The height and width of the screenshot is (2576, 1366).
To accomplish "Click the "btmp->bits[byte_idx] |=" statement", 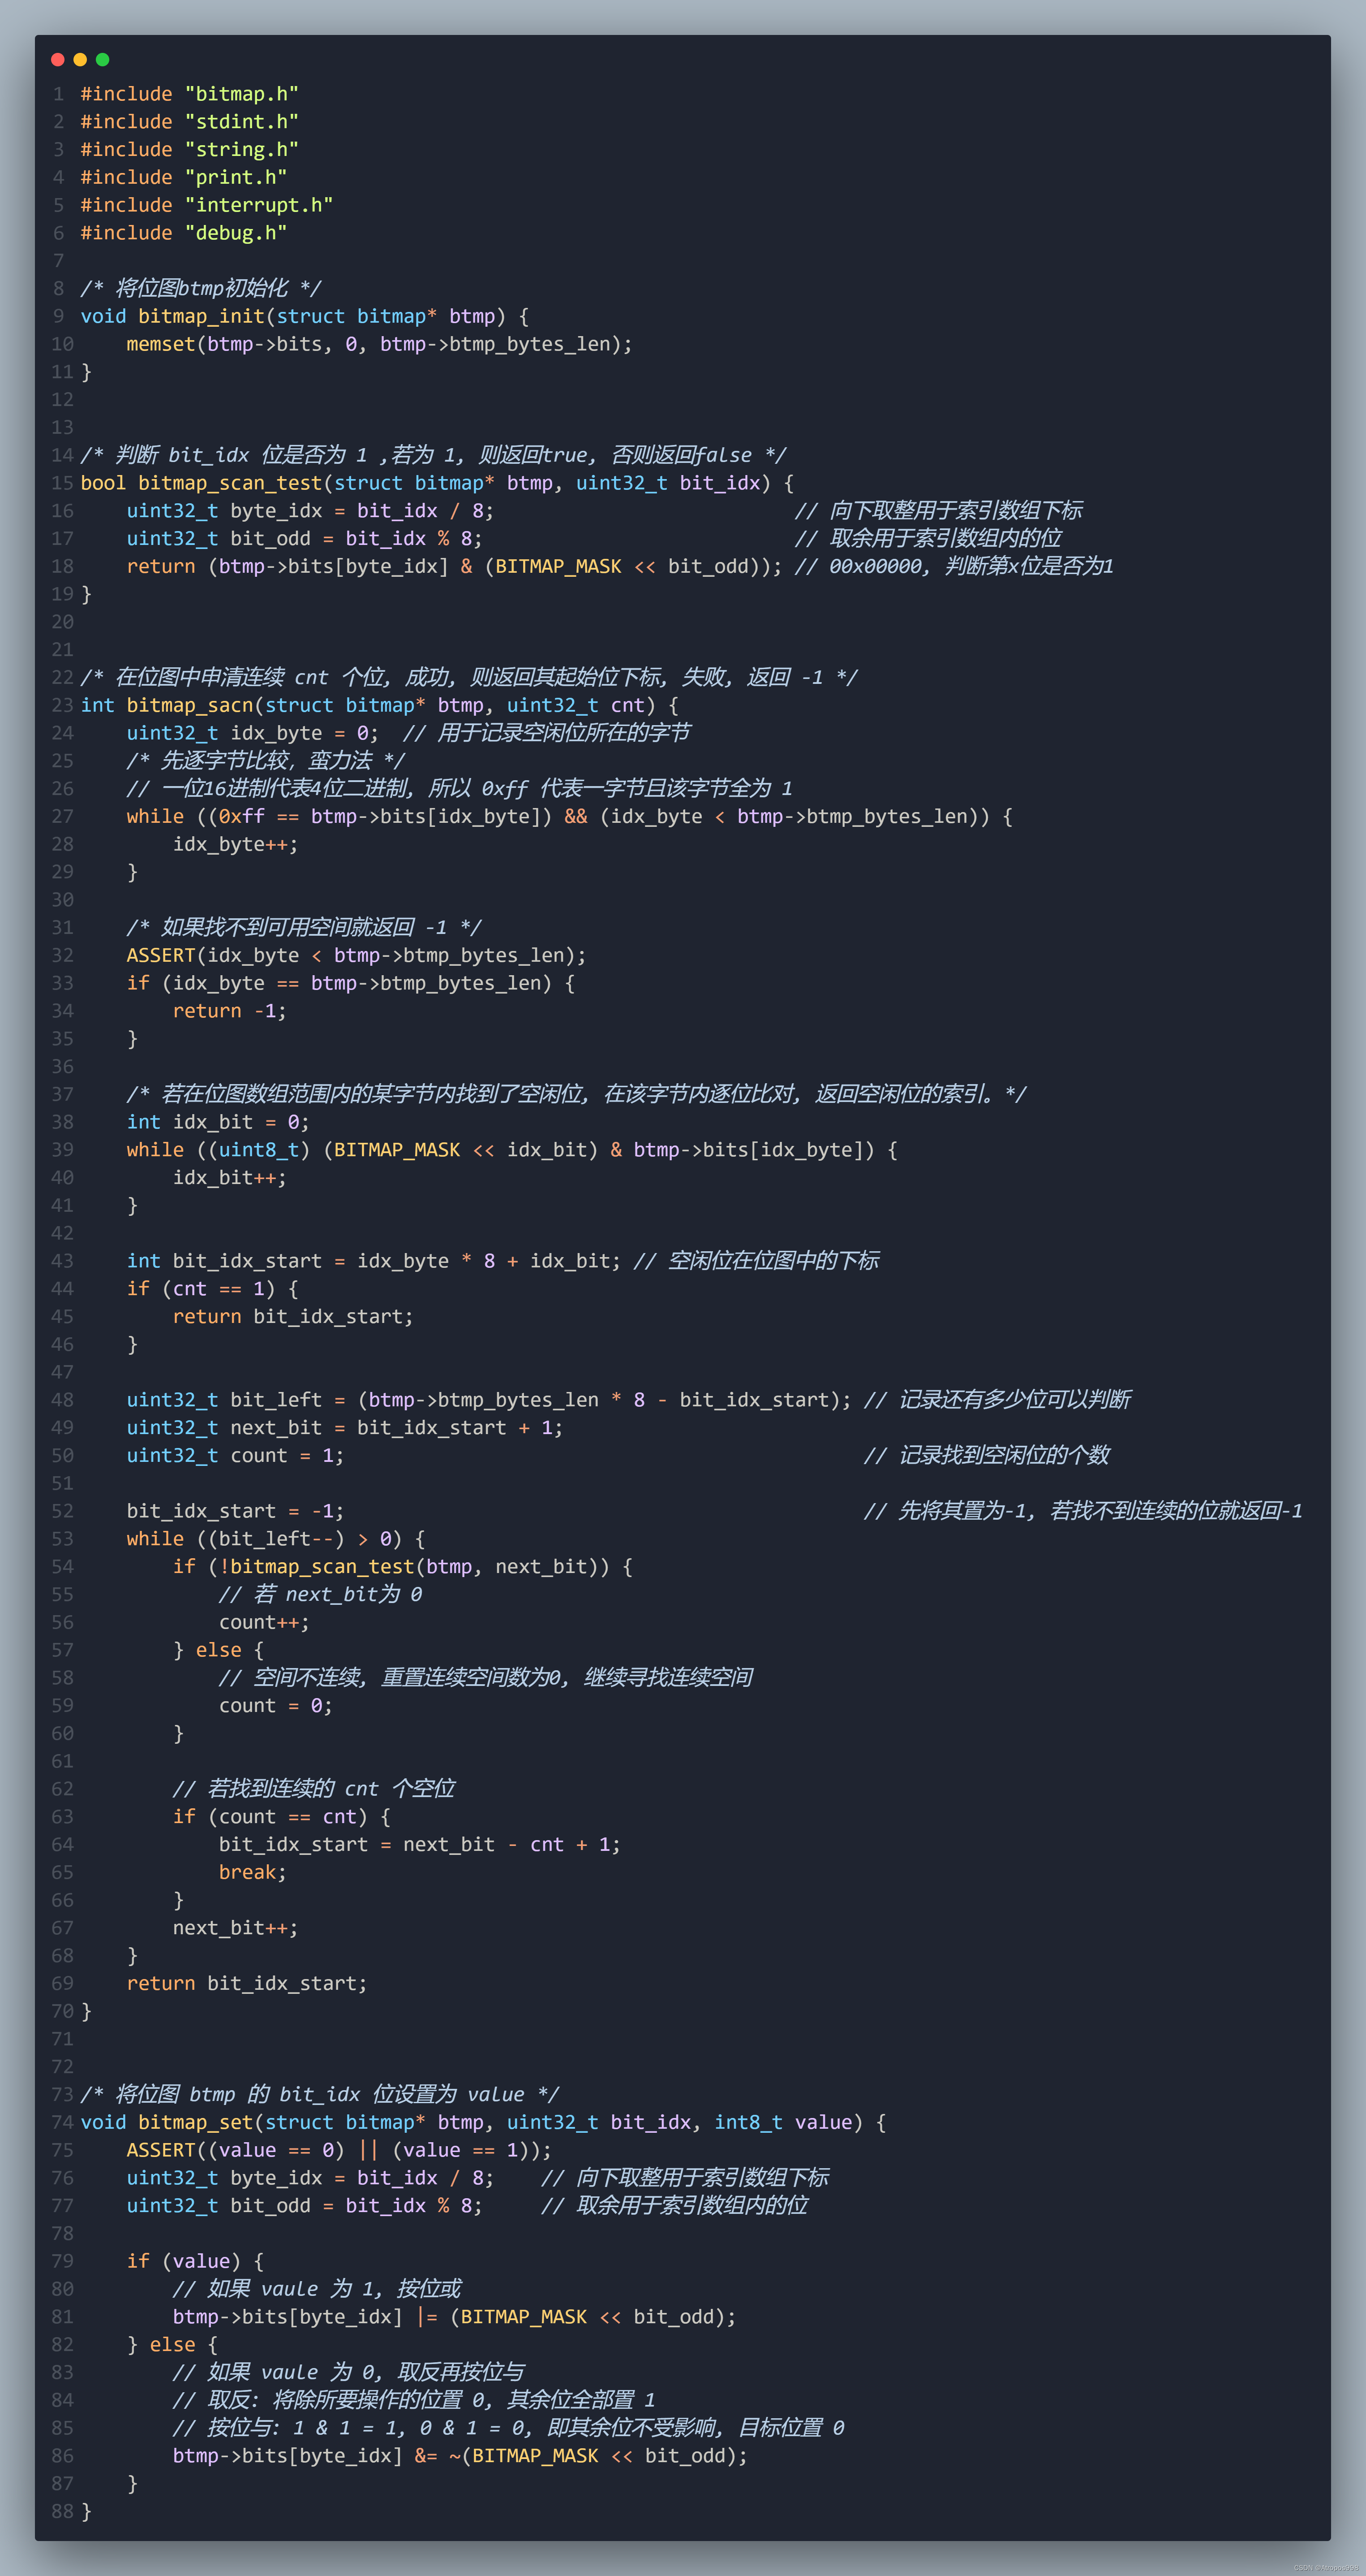I will 454,2317.
